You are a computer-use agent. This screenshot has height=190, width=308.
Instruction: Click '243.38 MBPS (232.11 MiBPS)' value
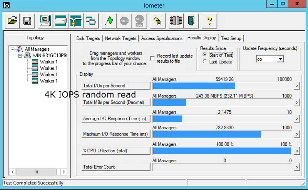tap(224, 96)
